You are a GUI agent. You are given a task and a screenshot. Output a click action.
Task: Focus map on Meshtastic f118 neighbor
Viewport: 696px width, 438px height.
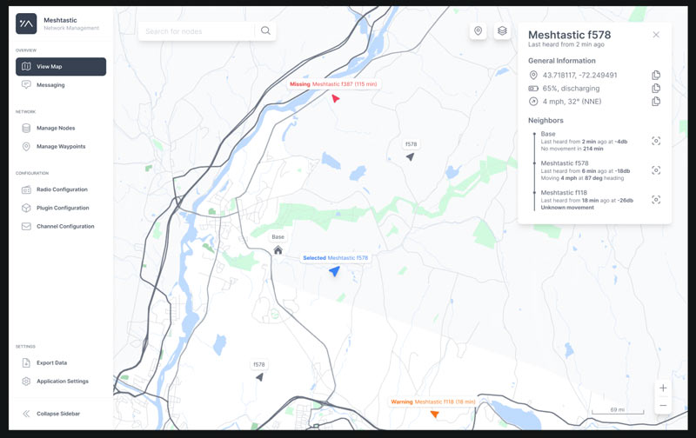pos(656,200)
